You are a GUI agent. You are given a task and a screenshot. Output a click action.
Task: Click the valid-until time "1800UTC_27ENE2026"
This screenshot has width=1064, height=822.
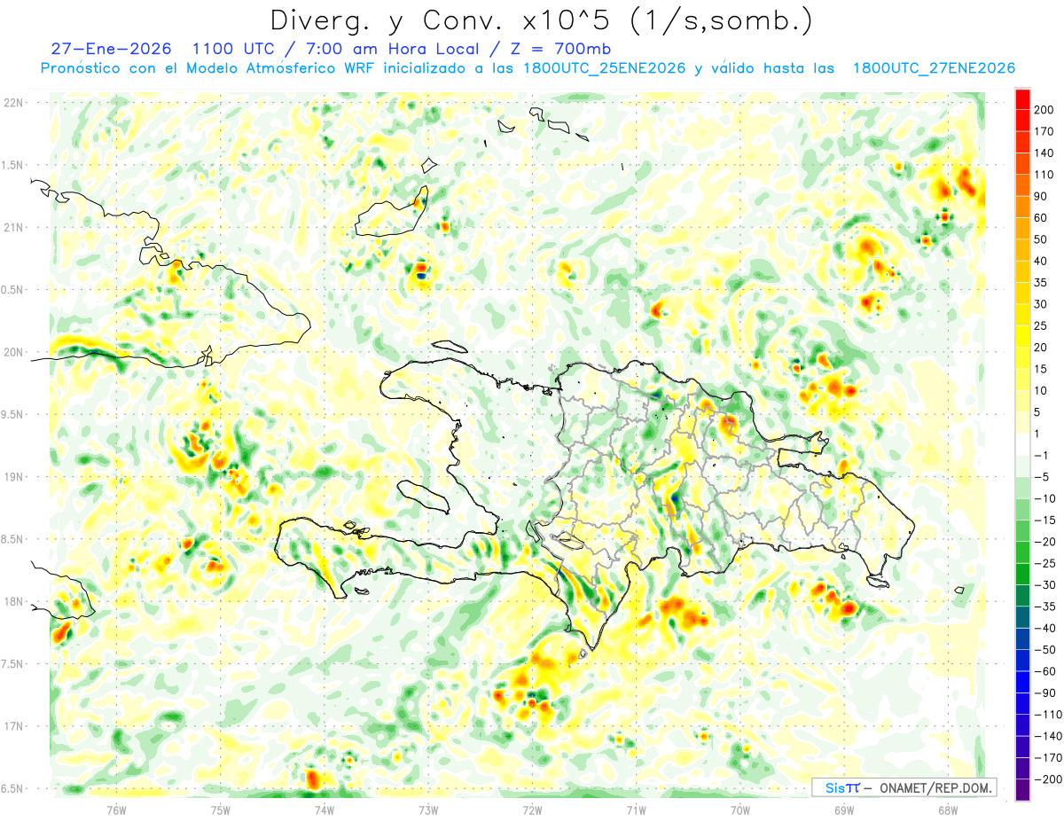click(x=934, y=67)
